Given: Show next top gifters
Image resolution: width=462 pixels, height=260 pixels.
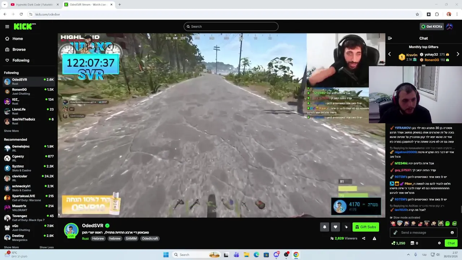Looking at the screenshot, I should pos(458,54).
